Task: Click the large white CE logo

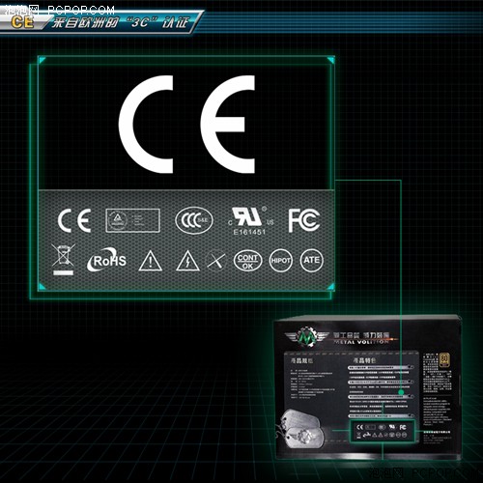Action: click(187, 125)
